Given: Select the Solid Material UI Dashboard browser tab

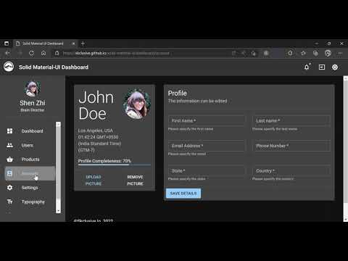Looking at the screenshot, I should point(46,43).
